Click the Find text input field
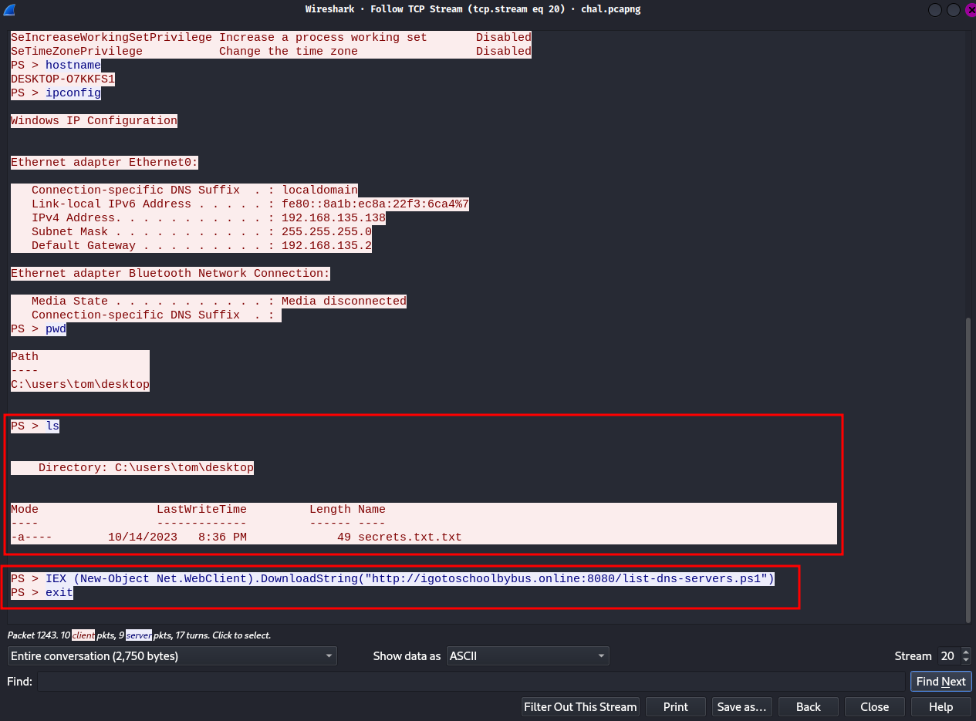976x721 pixels. (x=471, y=682)
